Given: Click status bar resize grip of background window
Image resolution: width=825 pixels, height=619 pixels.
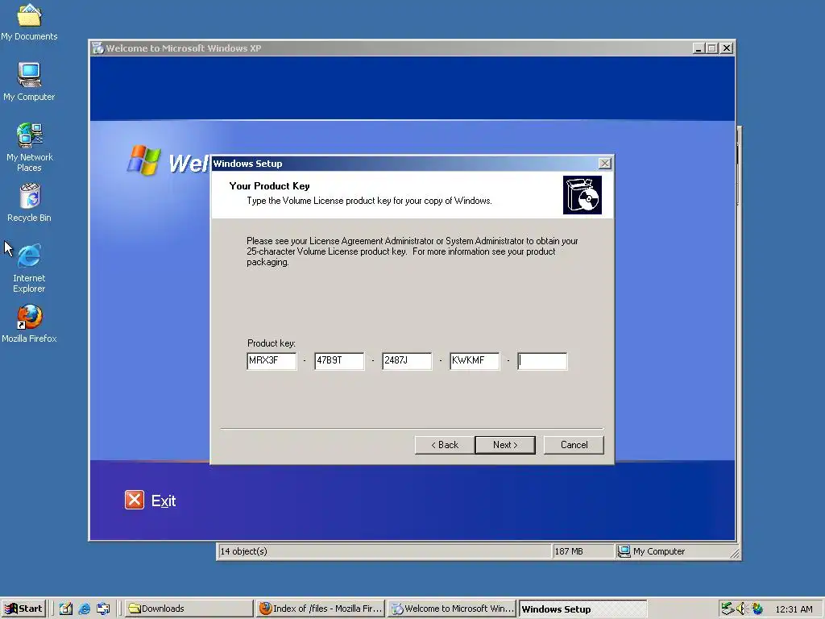Looking at the screenshot, I should [735, 553].
